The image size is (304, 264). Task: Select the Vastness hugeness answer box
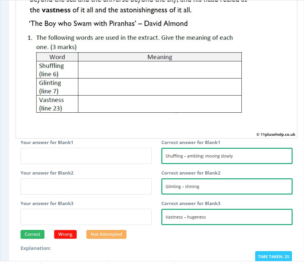pyautogui.click(x=227, y=217)
